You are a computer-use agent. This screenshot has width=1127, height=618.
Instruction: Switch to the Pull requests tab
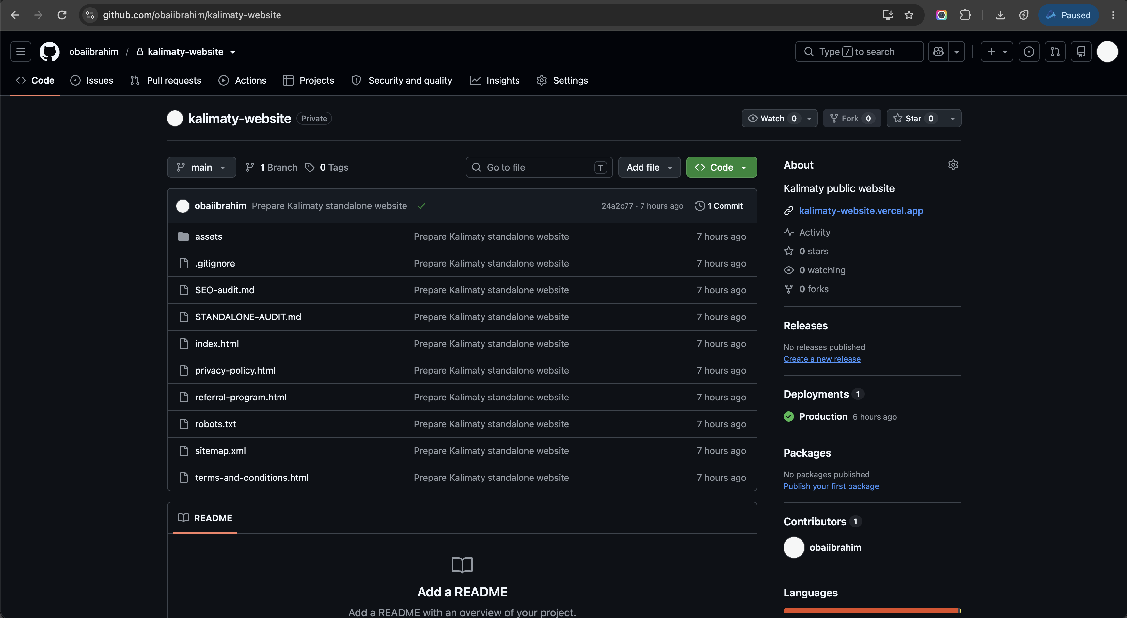point(166,80)
